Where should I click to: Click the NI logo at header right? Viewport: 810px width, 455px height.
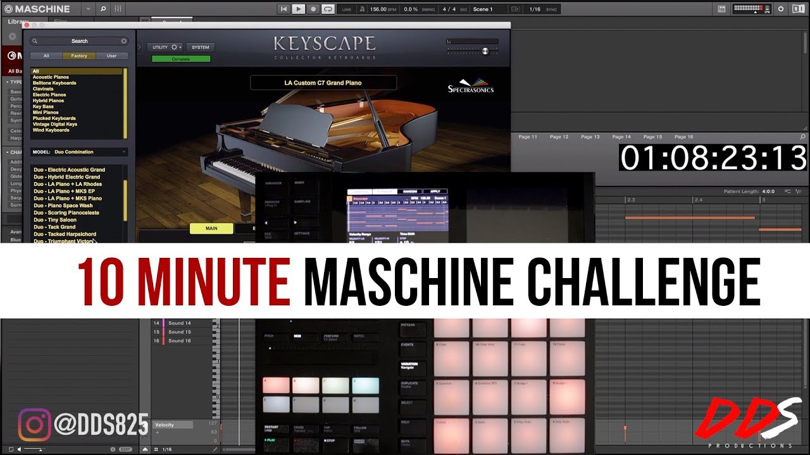(797, 9)
